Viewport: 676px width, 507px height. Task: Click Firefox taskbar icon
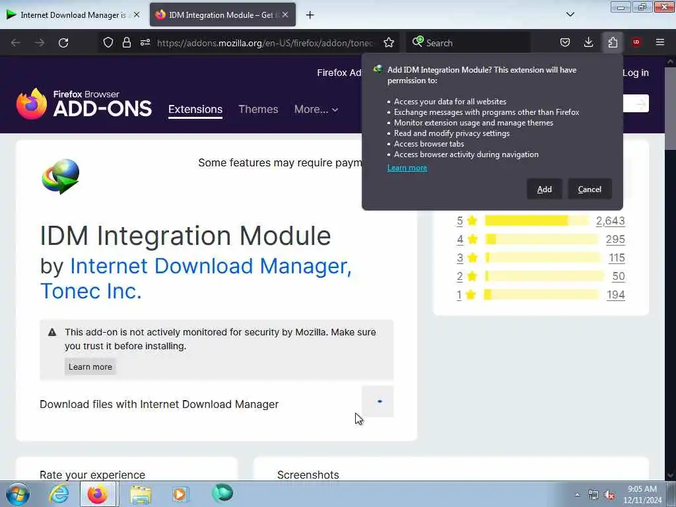tap(98, 494)
